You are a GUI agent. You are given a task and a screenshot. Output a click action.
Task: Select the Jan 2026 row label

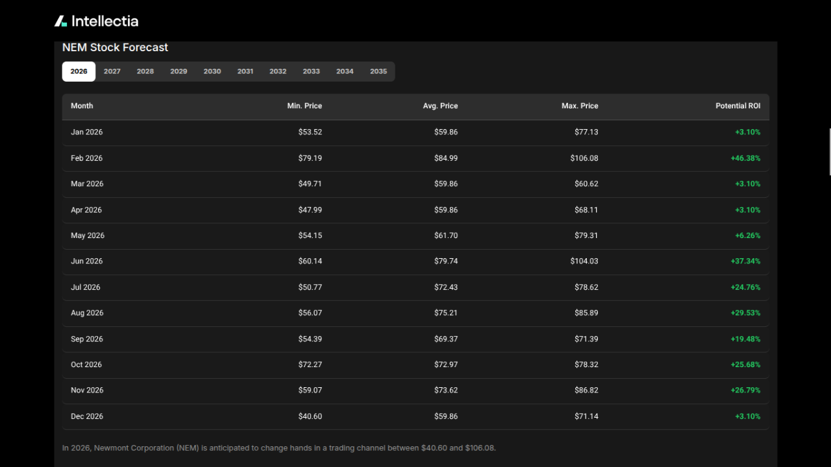(x=87, y=132)
